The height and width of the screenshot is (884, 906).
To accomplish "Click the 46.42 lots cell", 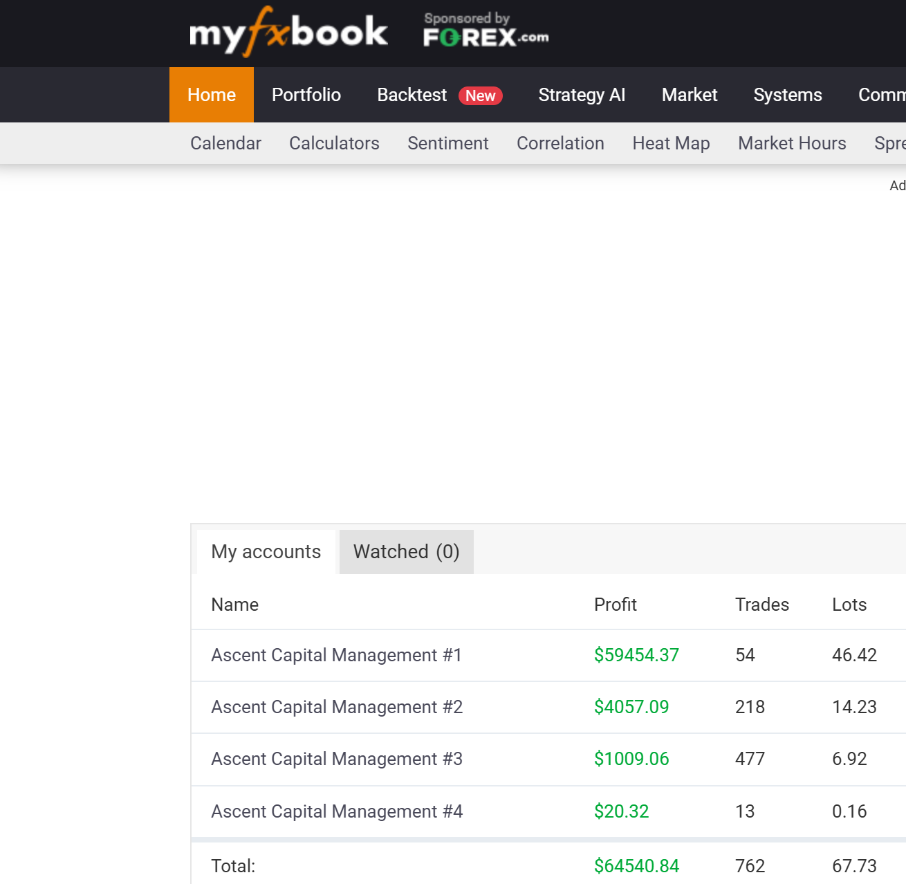I will 854,655.
